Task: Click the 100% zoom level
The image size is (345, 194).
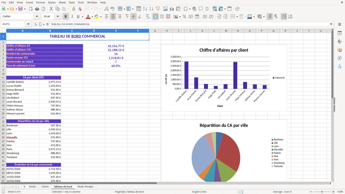Action: click(340, 192)
